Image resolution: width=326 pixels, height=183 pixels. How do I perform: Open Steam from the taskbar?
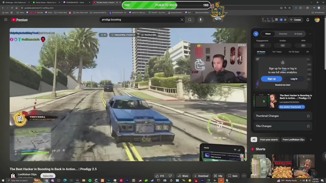point(152,180)
